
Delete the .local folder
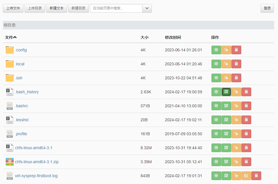pyautogui.click(x=236, y=64)
